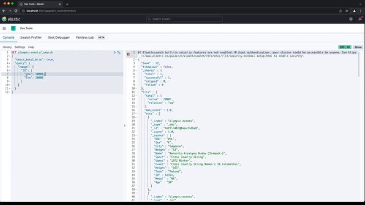Switch to the Search Profiler tab

tap(31, 38)
